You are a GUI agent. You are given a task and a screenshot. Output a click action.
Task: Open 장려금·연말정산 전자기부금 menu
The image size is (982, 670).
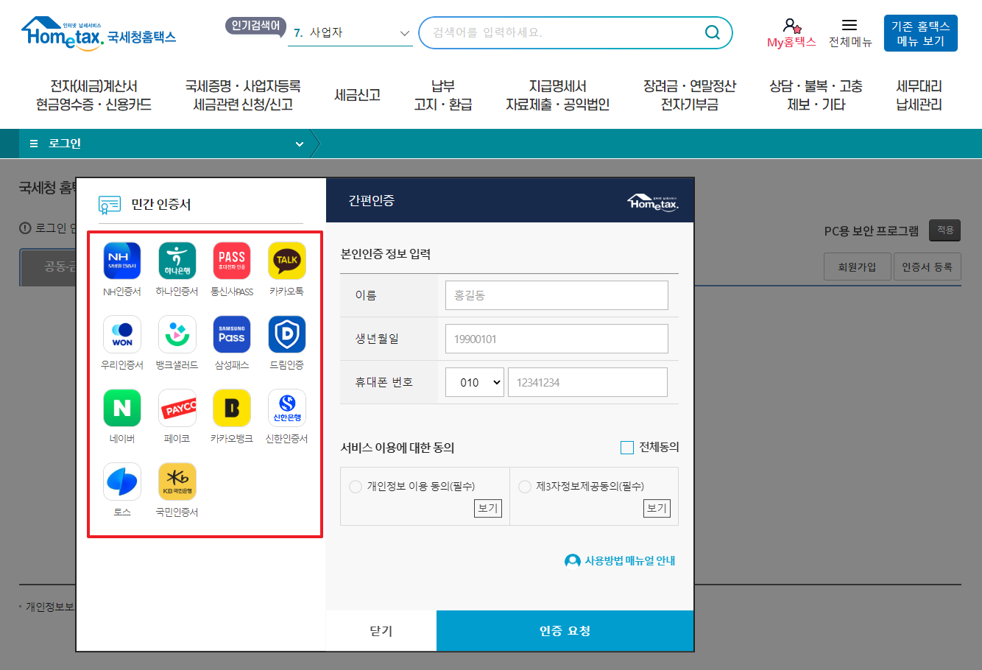pos(690,96)
